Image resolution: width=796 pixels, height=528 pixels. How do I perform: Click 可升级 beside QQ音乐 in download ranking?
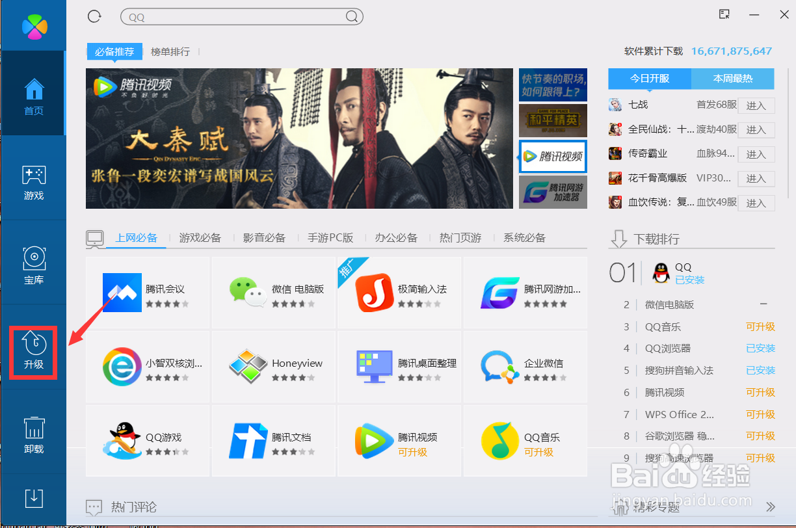click(760, 326)
